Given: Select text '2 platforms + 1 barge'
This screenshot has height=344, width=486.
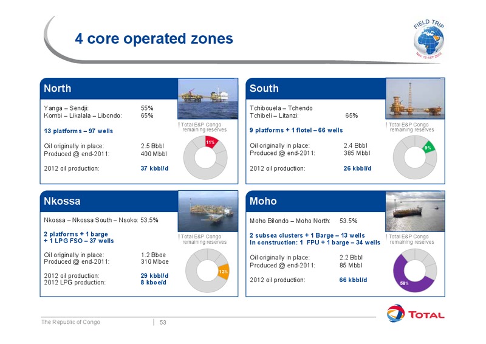Looking at the screenshot, I should click(x=76, y=234).
